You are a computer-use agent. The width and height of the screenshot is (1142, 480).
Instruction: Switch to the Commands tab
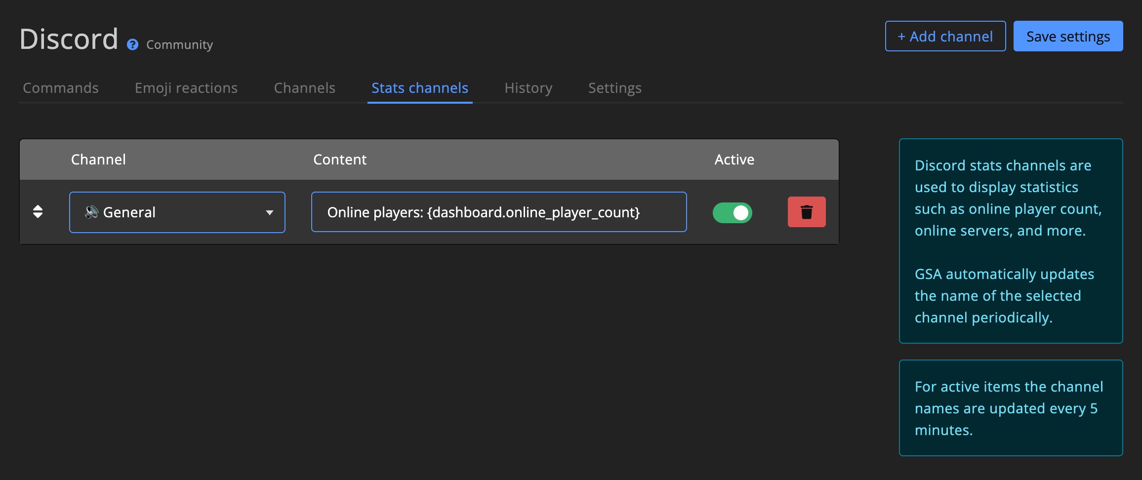(60, 88)
